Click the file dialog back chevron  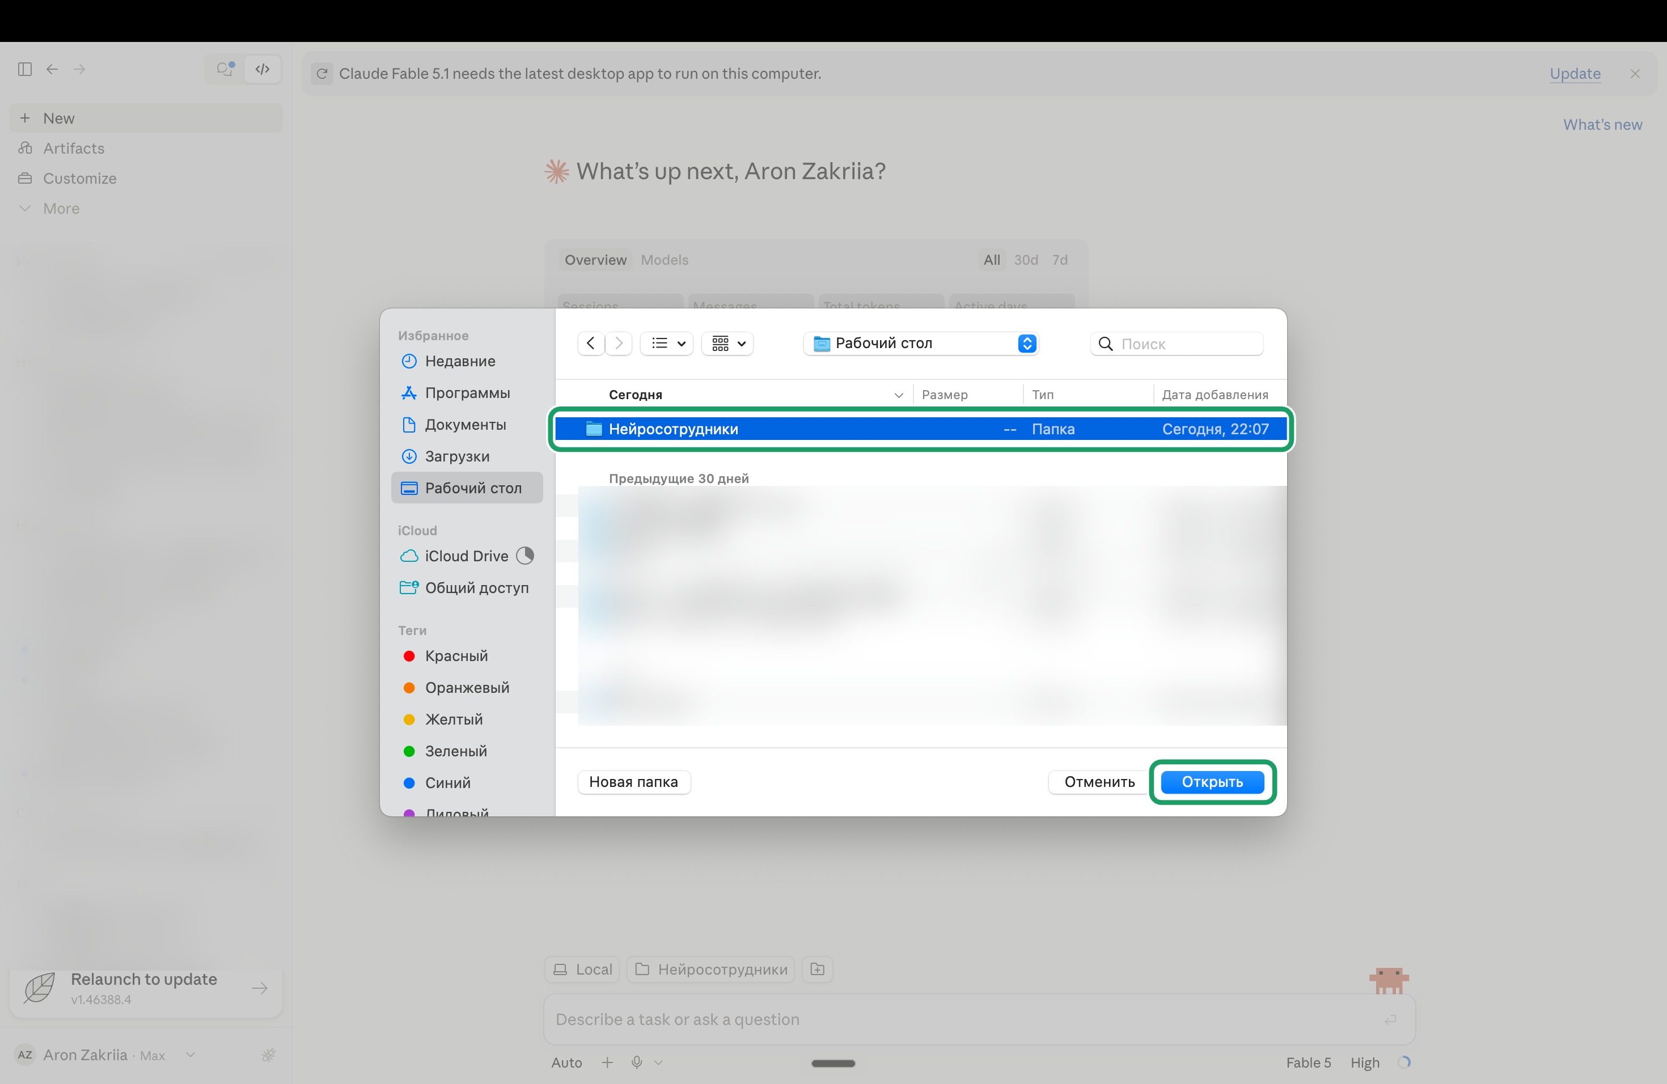point(591,343)
